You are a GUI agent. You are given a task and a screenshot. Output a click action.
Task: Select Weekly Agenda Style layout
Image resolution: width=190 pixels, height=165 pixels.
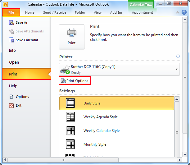point(116,117)
